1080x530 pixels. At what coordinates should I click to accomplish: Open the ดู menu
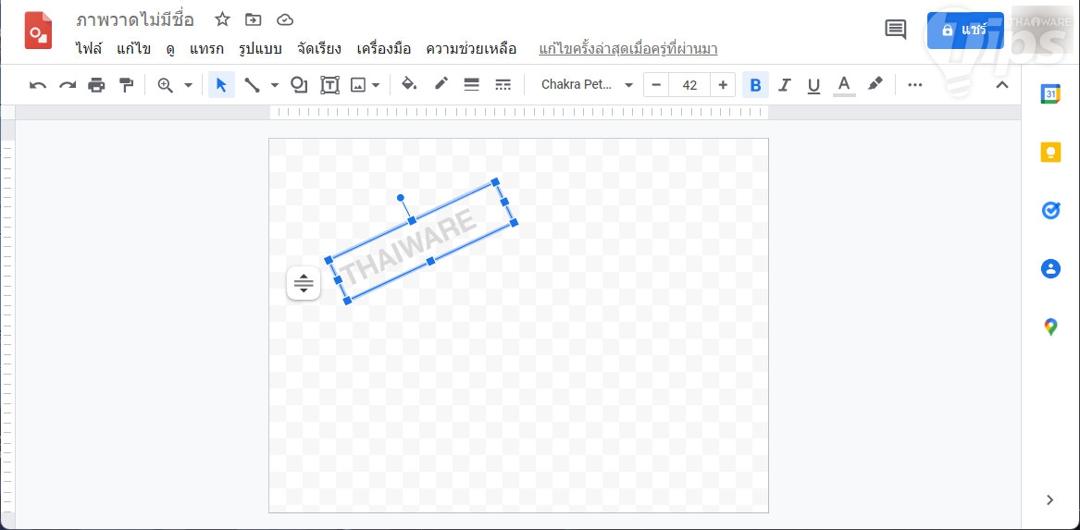click(170, 50)
